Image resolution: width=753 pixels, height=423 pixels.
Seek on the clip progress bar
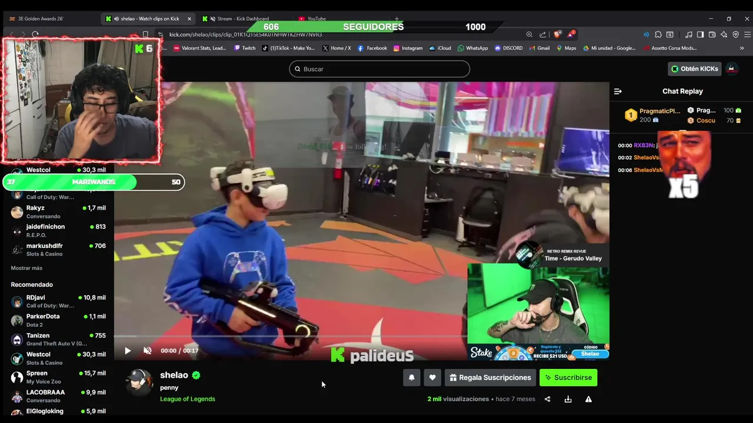point(361,337)
